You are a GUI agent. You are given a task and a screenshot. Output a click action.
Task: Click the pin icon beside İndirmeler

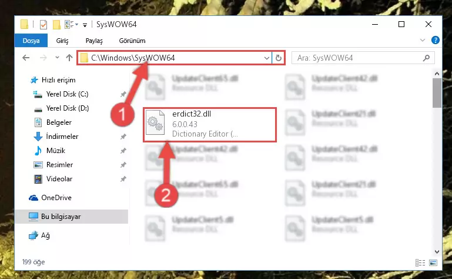(x=123, y=137)
